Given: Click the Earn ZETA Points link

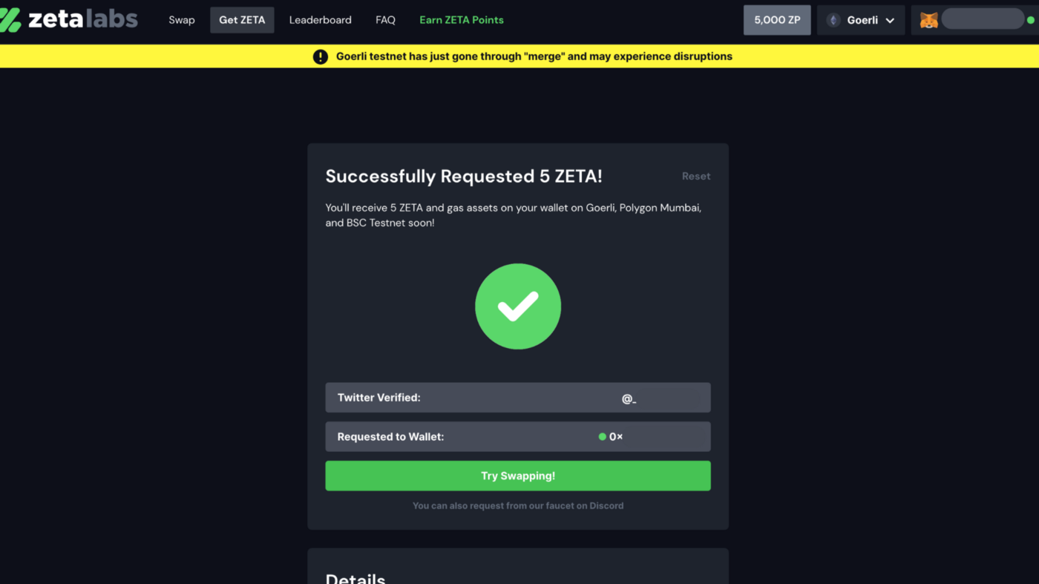Looking at the screenshot, I should [x=462, y=20].
